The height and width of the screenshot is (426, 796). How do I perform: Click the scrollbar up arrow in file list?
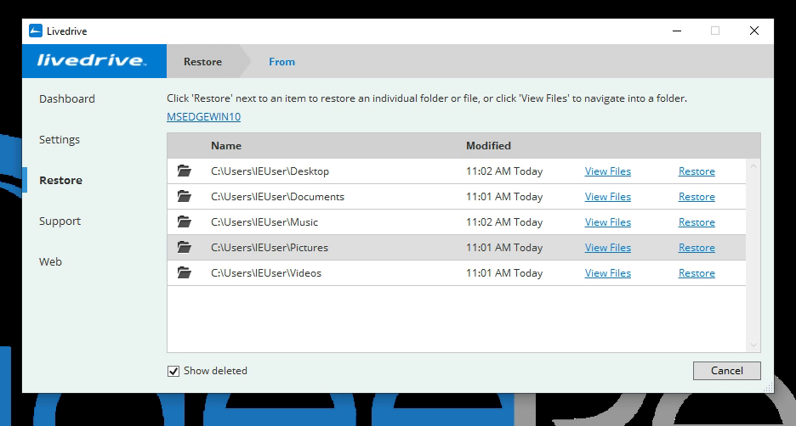[753, 166]
